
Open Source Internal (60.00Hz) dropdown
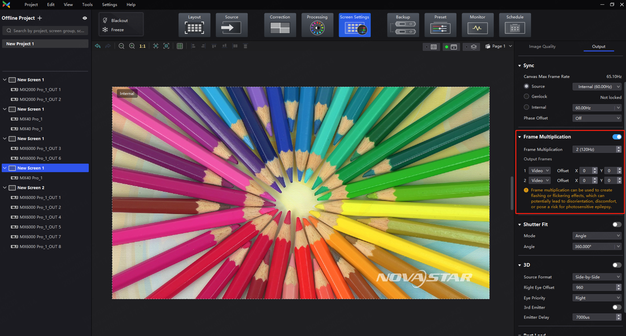[597, 87]
